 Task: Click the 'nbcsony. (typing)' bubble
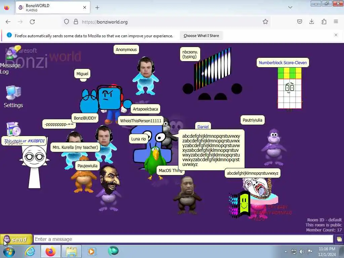click(190, 54)
